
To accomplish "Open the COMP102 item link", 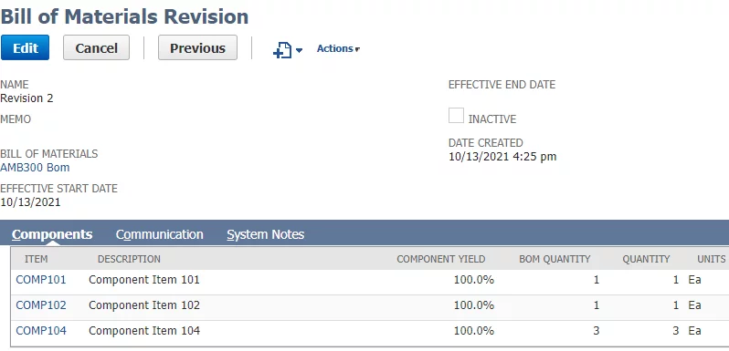I will 41,305.
